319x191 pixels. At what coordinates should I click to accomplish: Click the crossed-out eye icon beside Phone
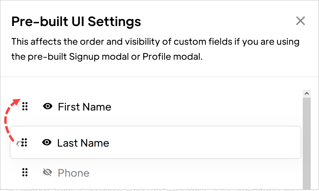47,172
